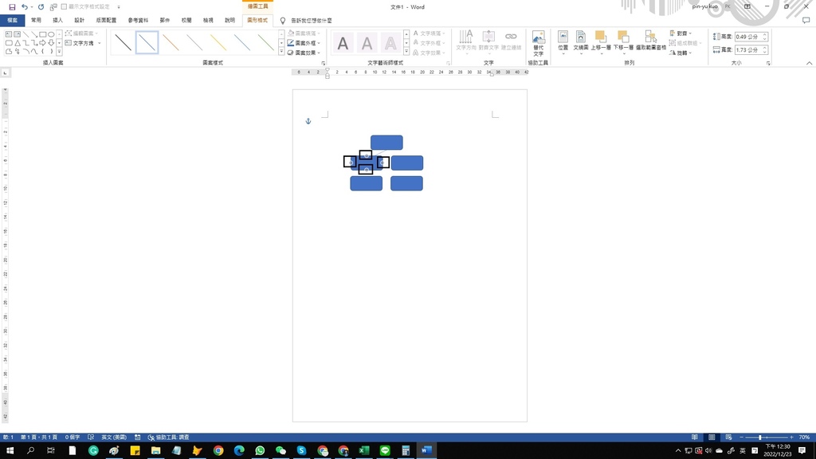Open the 對齊 align dropdown
816x459 pixels.
[681, 33]
